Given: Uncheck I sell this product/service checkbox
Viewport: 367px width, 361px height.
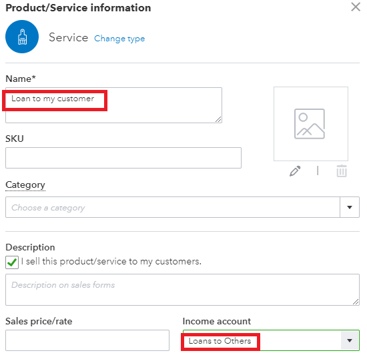Looking at the screenshot, I should [12, 262].
